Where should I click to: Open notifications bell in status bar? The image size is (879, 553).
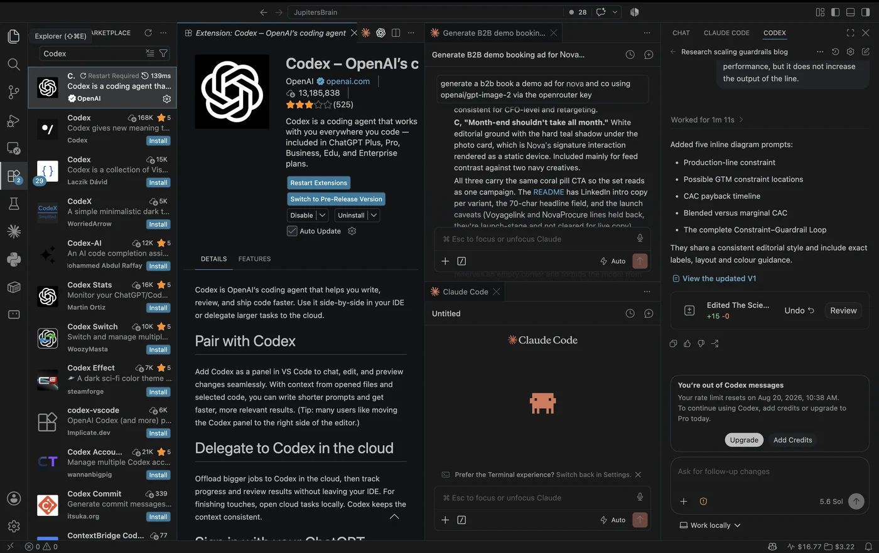pyautogui.click(x=868, y=547)
